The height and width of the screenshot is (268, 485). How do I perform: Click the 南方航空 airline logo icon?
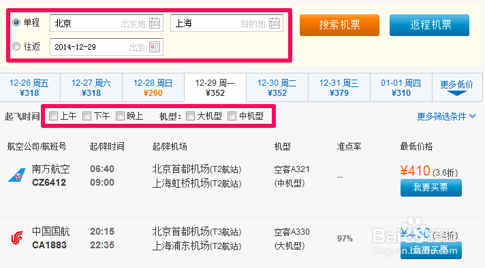[x=17, y=175]
